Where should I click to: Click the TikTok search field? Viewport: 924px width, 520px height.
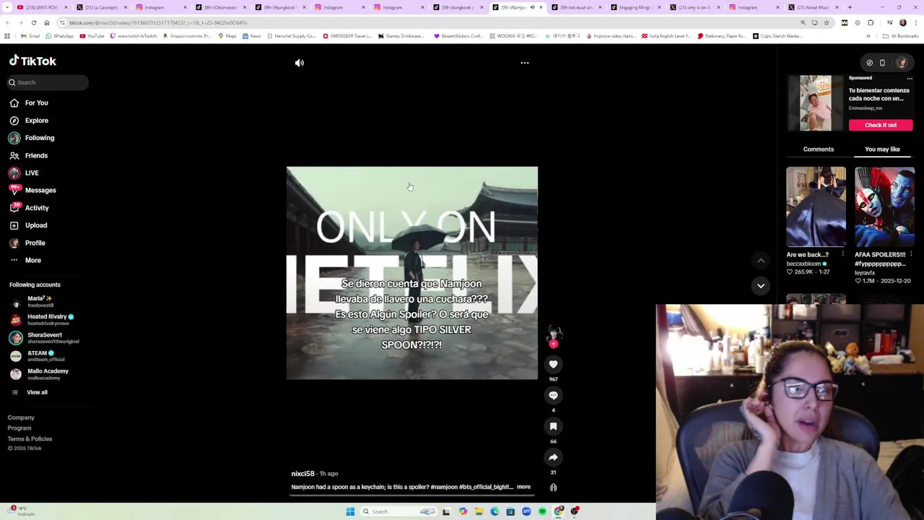pyautogui.click(x=48, y=82)
